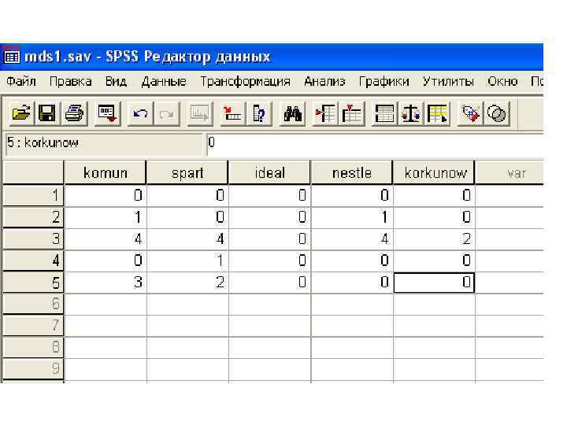Image resolution: width=567 pixels, height=425 pixels.
Task: Click komun cell in row 5 showing 3
Action: pyautogui.click(x=106, y=283)
